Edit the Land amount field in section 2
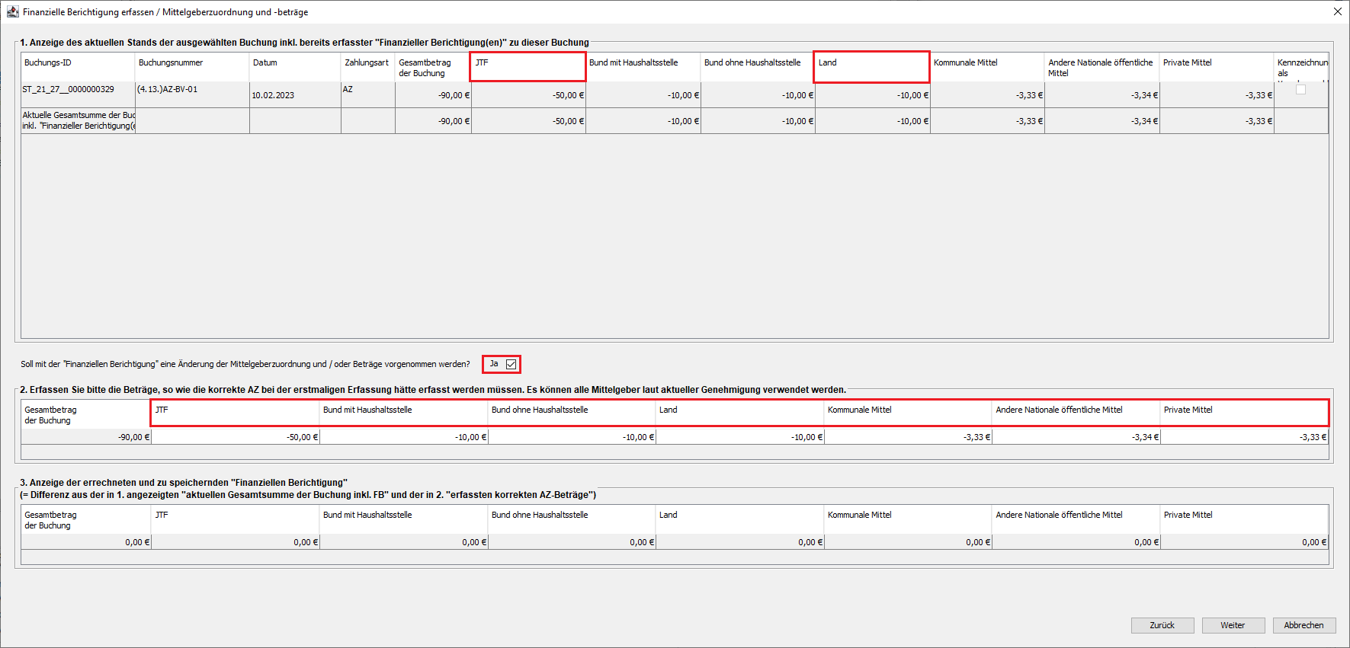 (740, 437)
